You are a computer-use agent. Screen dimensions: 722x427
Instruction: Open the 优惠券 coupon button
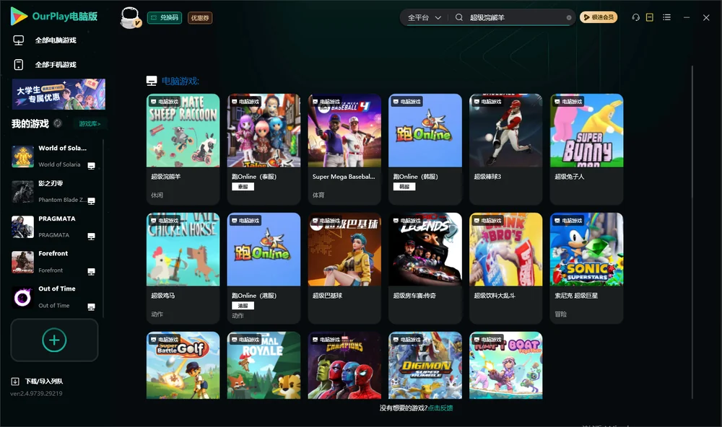pyautogui.click(x=200, y=17)
